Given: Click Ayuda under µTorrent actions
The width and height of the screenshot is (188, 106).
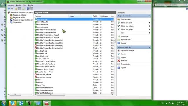Looking at the screenshot, I should click(x=123, y=67).
